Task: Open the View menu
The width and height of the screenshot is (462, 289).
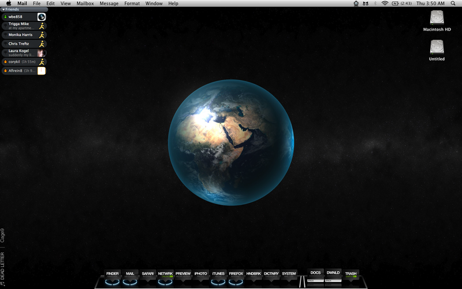Action: coord(65,3)
